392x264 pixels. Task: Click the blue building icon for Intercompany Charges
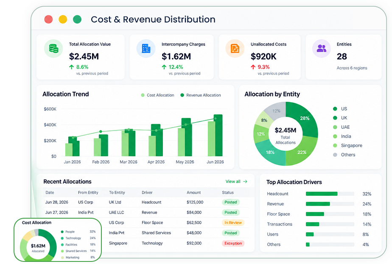pyautogui.click(x=146, y=48)
